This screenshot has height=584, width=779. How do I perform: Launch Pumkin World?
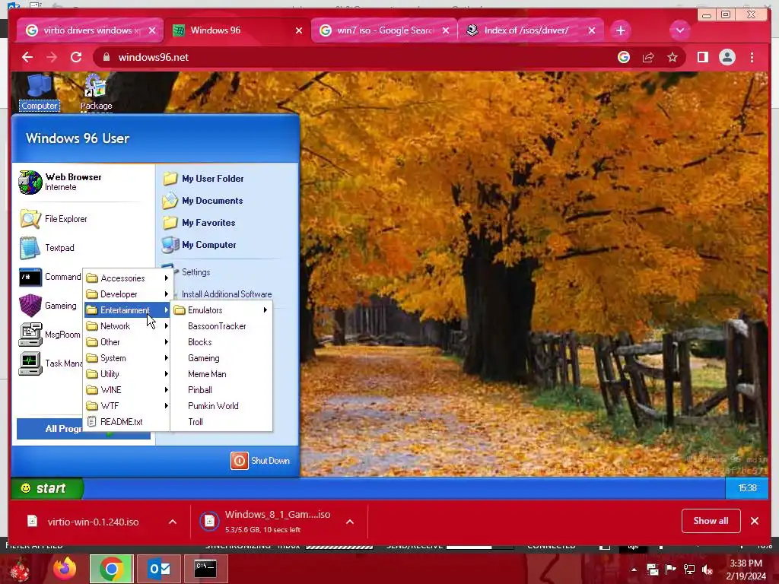[221, 406]
